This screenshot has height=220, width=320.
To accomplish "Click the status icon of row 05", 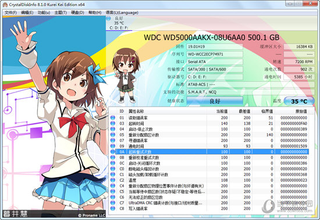I will click(x=113, y=134).
